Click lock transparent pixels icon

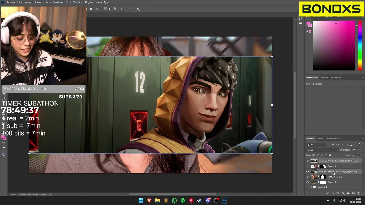313,155
